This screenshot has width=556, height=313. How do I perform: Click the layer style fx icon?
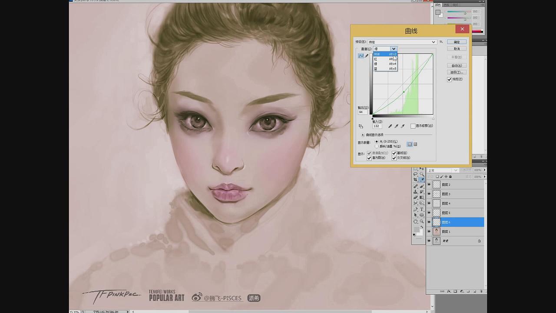pos(449,291)
